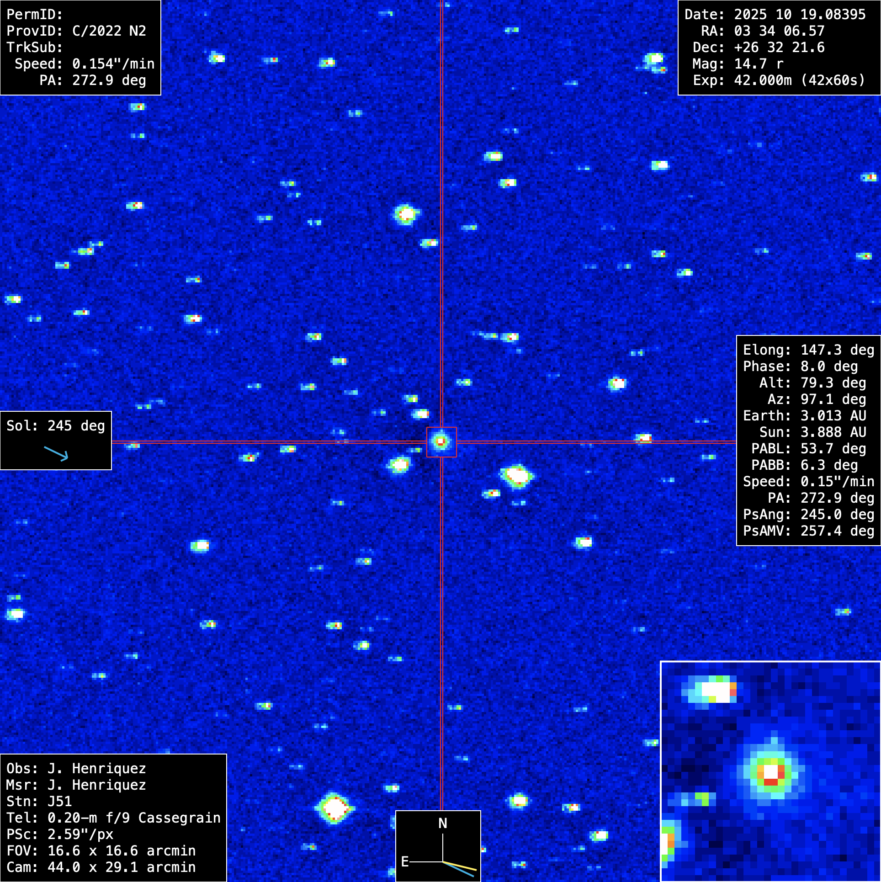Click the star just left-below the comet
Screen dimensions: 881x882
[400, 465]
